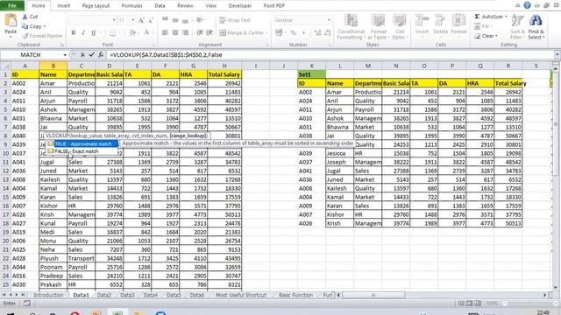
Task: Toggle Italic formatting
Action: pyautogui.click(x=83, y=33)
